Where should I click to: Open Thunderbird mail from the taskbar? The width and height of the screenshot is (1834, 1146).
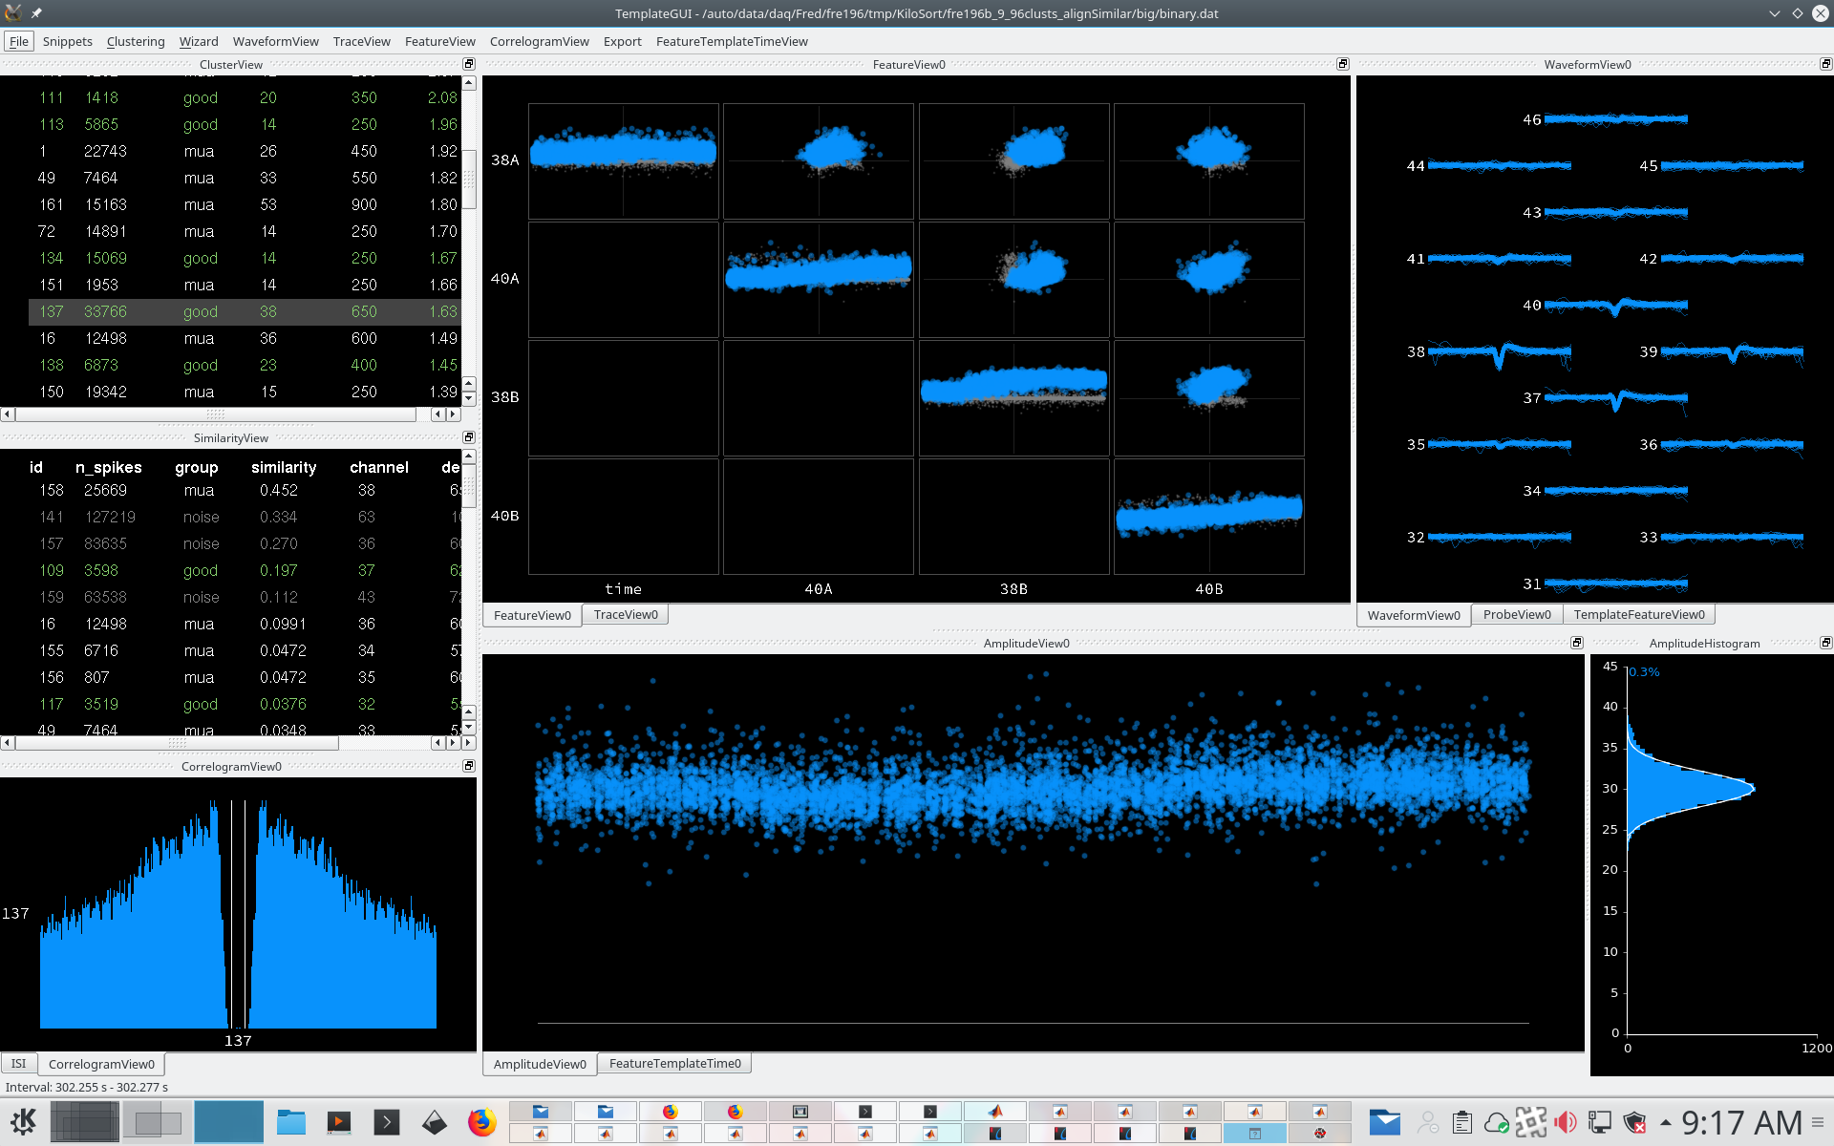[1385, 1120]
